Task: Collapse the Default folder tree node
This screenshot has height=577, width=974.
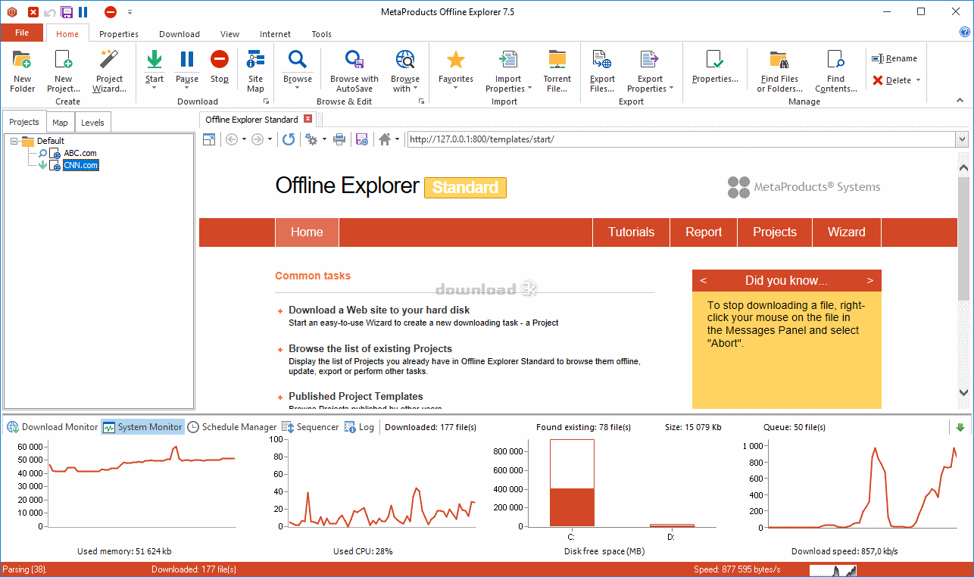Action: [14, 141]
